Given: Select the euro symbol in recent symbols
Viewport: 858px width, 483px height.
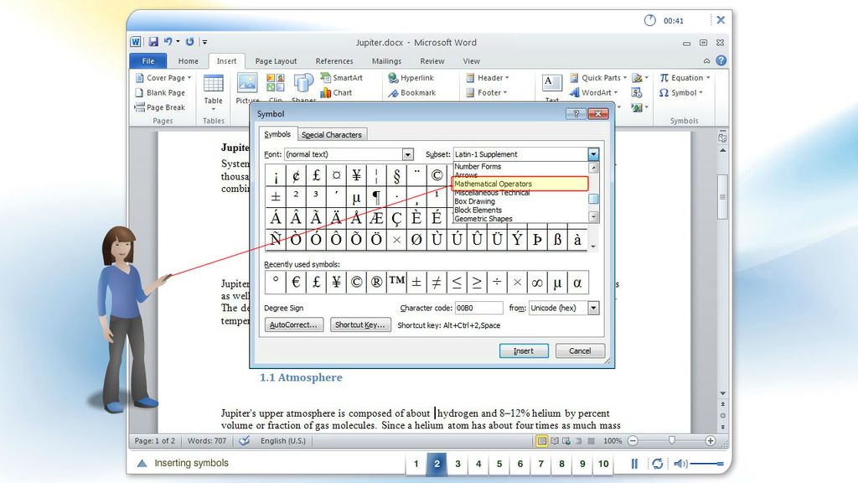Looking at the screenshot, I should 296,282.
